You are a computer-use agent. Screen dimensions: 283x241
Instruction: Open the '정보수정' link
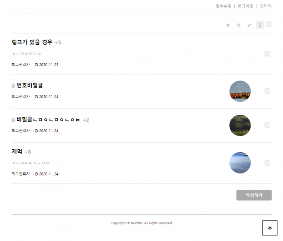[223, 6]
